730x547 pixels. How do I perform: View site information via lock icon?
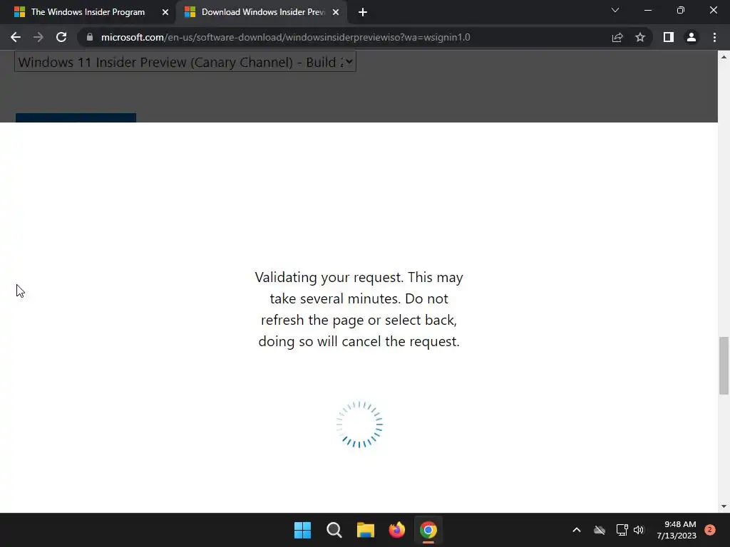pyautogui.click(x=90, y=37)
